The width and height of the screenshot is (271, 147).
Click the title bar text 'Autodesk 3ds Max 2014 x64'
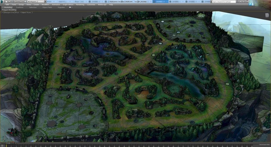(121, 2)
